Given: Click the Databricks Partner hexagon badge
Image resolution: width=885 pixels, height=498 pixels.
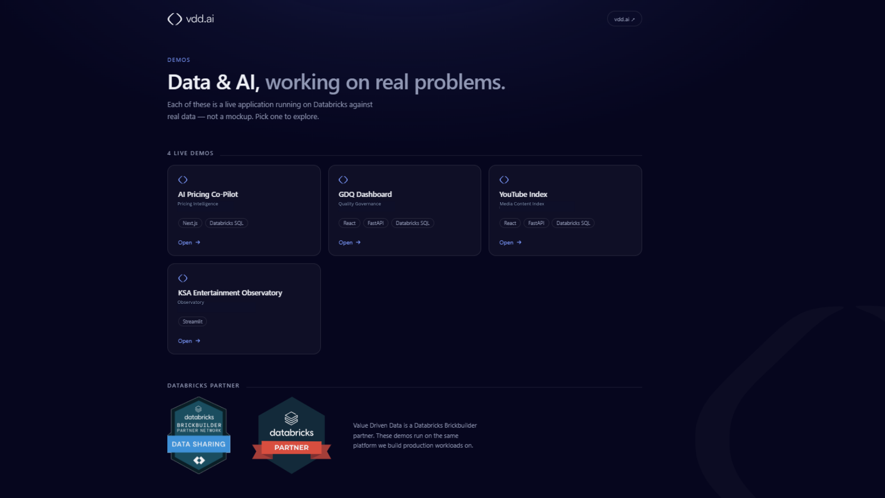Looking at the screenshot, I should 291,435.
